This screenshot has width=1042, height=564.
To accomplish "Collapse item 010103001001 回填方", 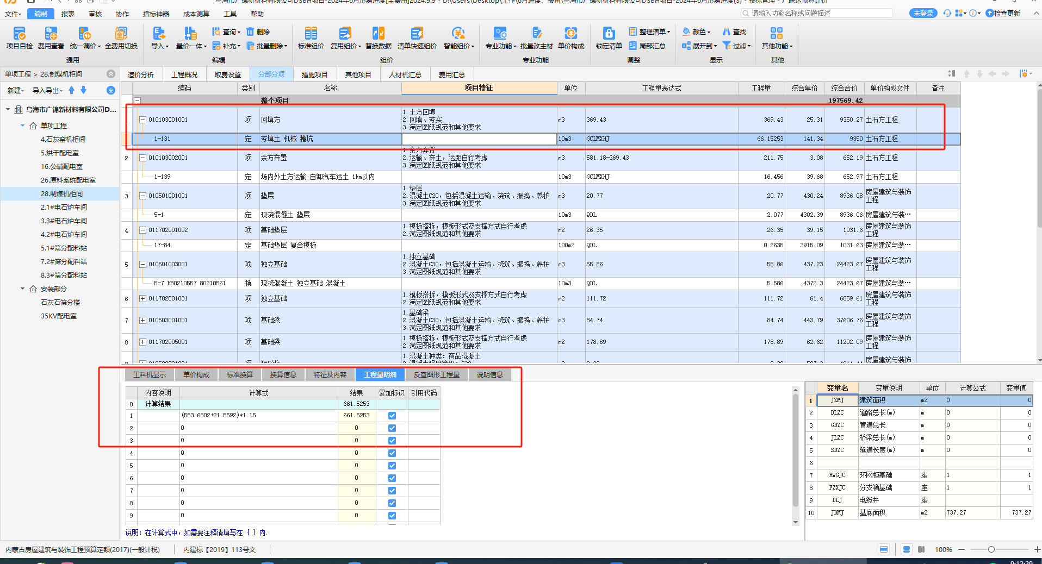I will [x=142, y=120].
